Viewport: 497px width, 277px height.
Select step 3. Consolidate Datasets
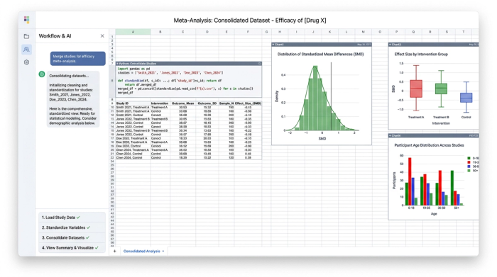pyautogui.click(x=72, y=238)
